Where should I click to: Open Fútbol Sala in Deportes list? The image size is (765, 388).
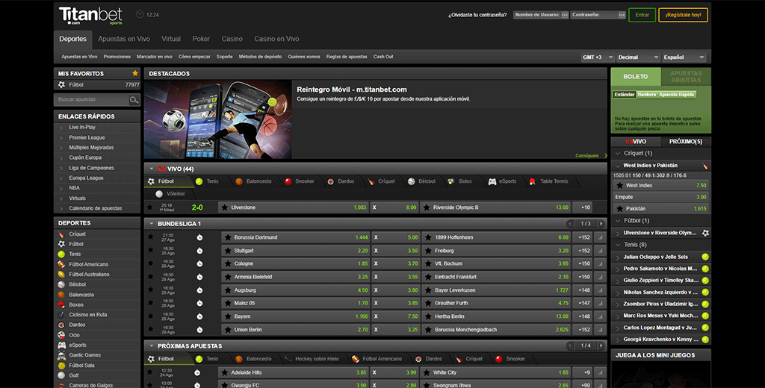pos(81,366)
